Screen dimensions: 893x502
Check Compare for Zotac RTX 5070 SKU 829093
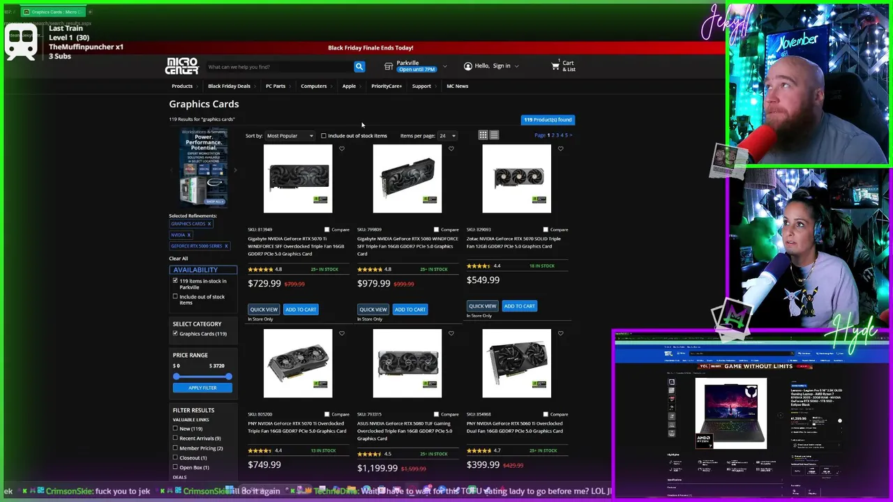546,229
